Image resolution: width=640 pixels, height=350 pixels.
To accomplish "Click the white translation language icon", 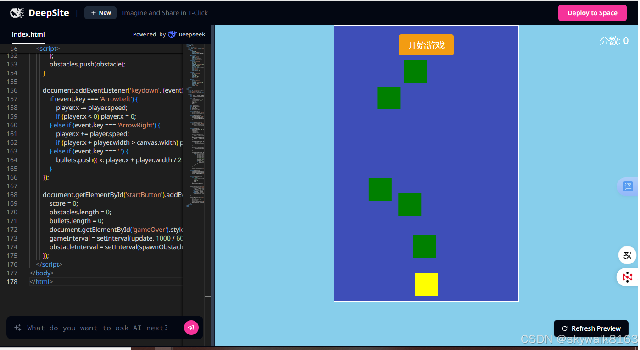I will [627, 255].
